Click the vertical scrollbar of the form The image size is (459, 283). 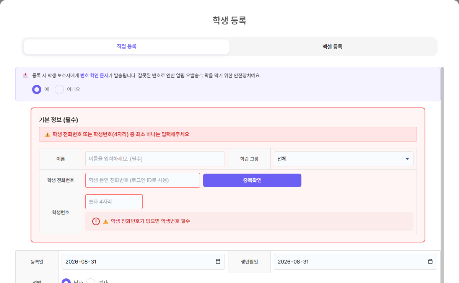pyautogui.click(x=442, y=175)
